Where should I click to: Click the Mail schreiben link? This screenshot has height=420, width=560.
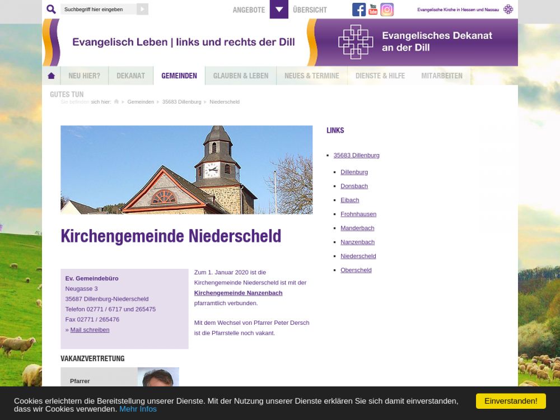click(90, 330)
